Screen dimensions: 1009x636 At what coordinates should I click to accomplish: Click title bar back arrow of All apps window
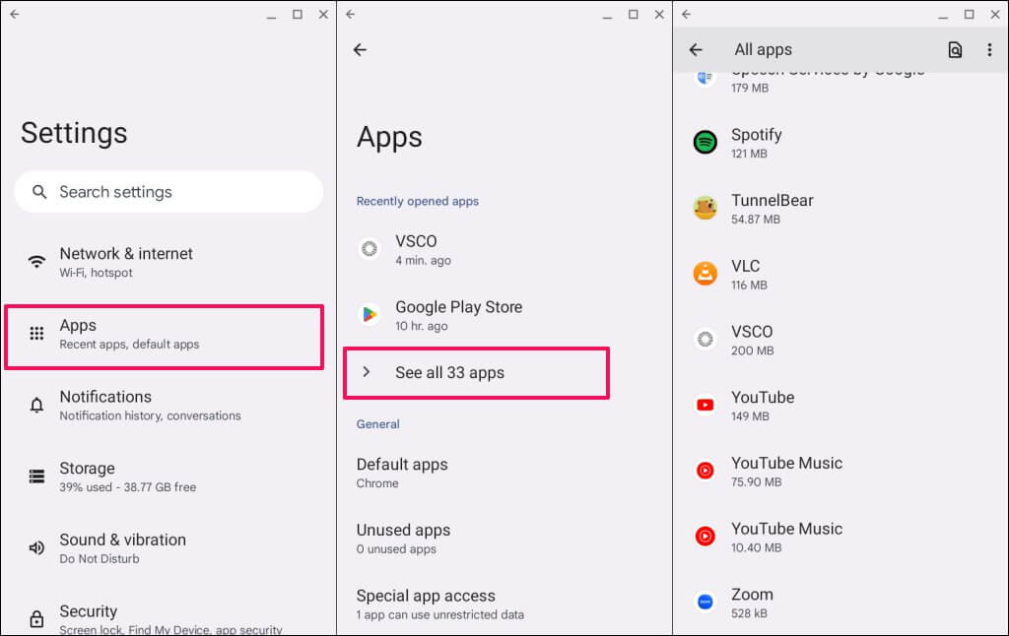687,14
